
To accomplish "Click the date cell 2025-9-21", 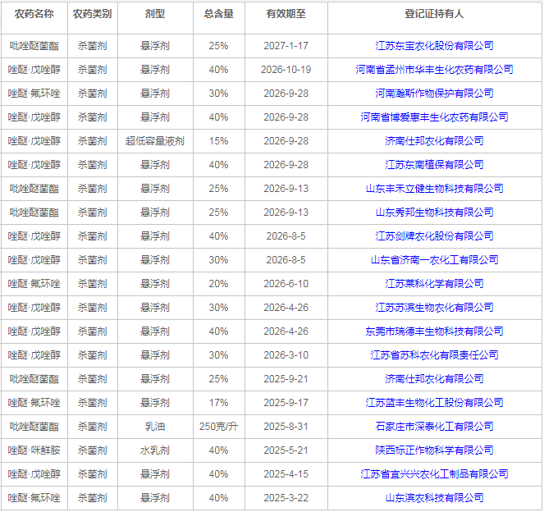I will pos(286,379).
